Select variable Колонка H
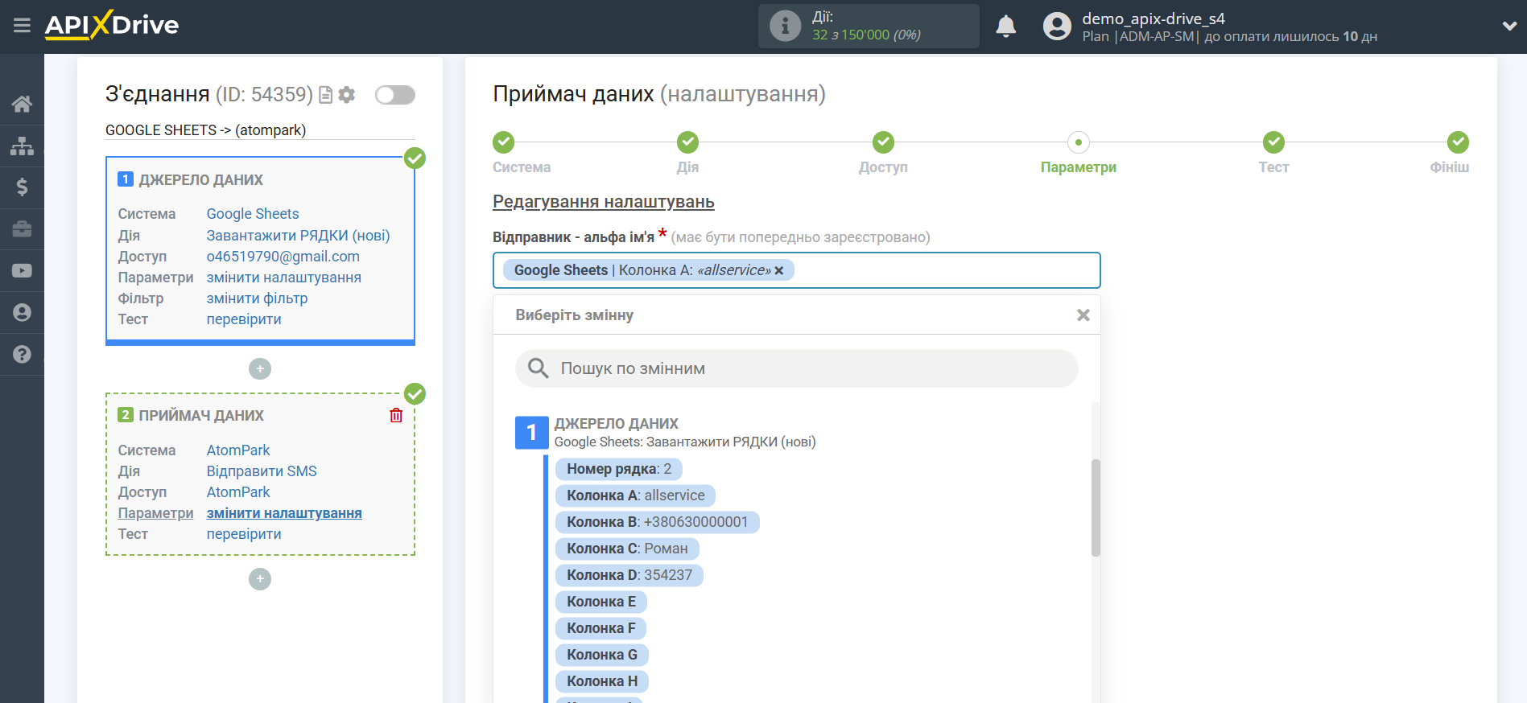The width and height of the screenshot is (1527, 703). (x=601, y=681)
